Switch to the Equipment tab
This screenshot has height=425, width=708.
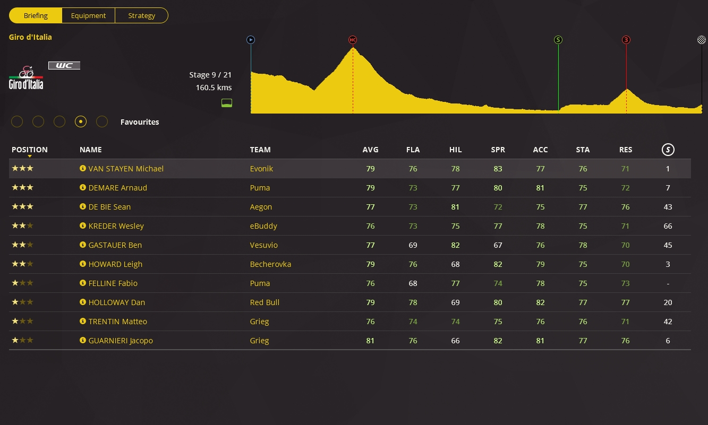[x=89, y=15]
